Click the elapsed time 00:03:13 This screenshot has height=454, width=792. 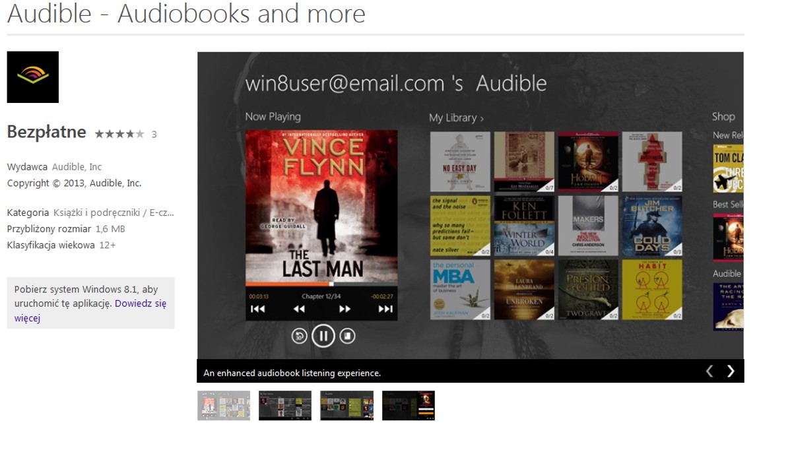[259, 296]
